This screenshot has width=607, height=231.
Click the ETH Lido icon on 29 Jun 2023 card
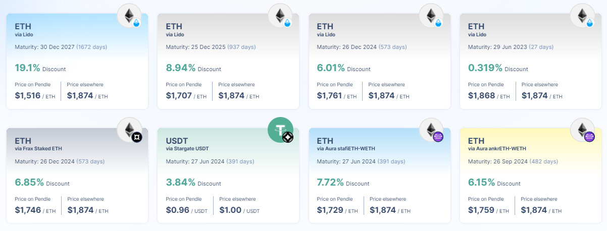point(583,16)
